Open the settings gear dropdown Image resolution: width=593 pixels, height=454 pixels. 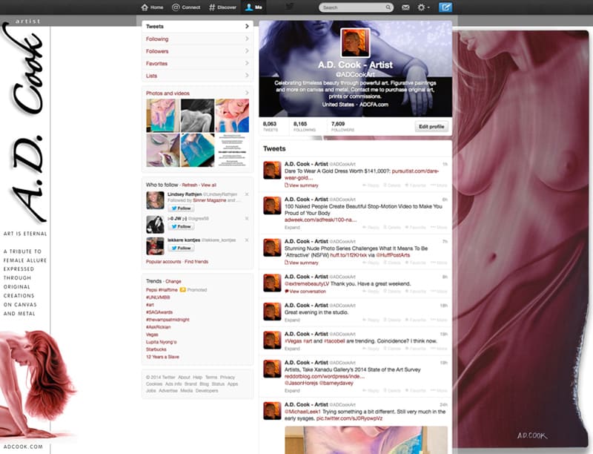click(x=423, y=7)
